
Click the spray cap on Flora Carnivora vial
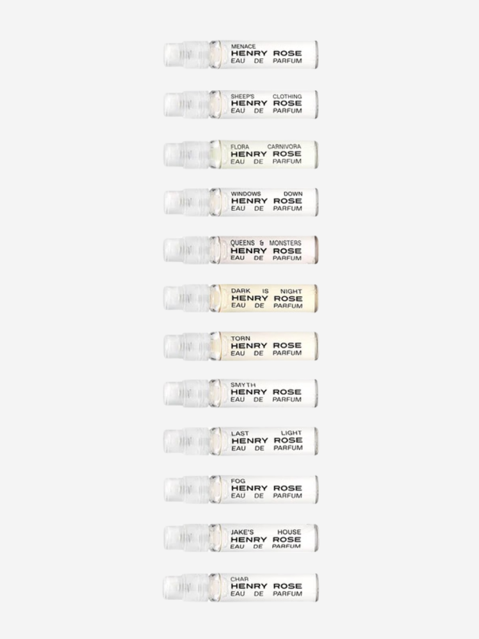[x=186, y=155]
